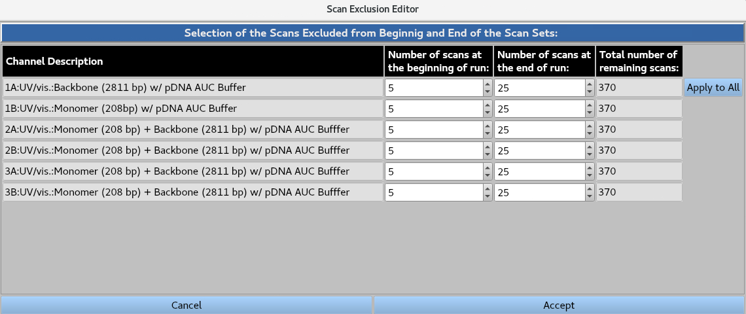This screenshot has width=746, height=314.
Task: Decrease beginning scans for channel 3B
Action: 488,197
